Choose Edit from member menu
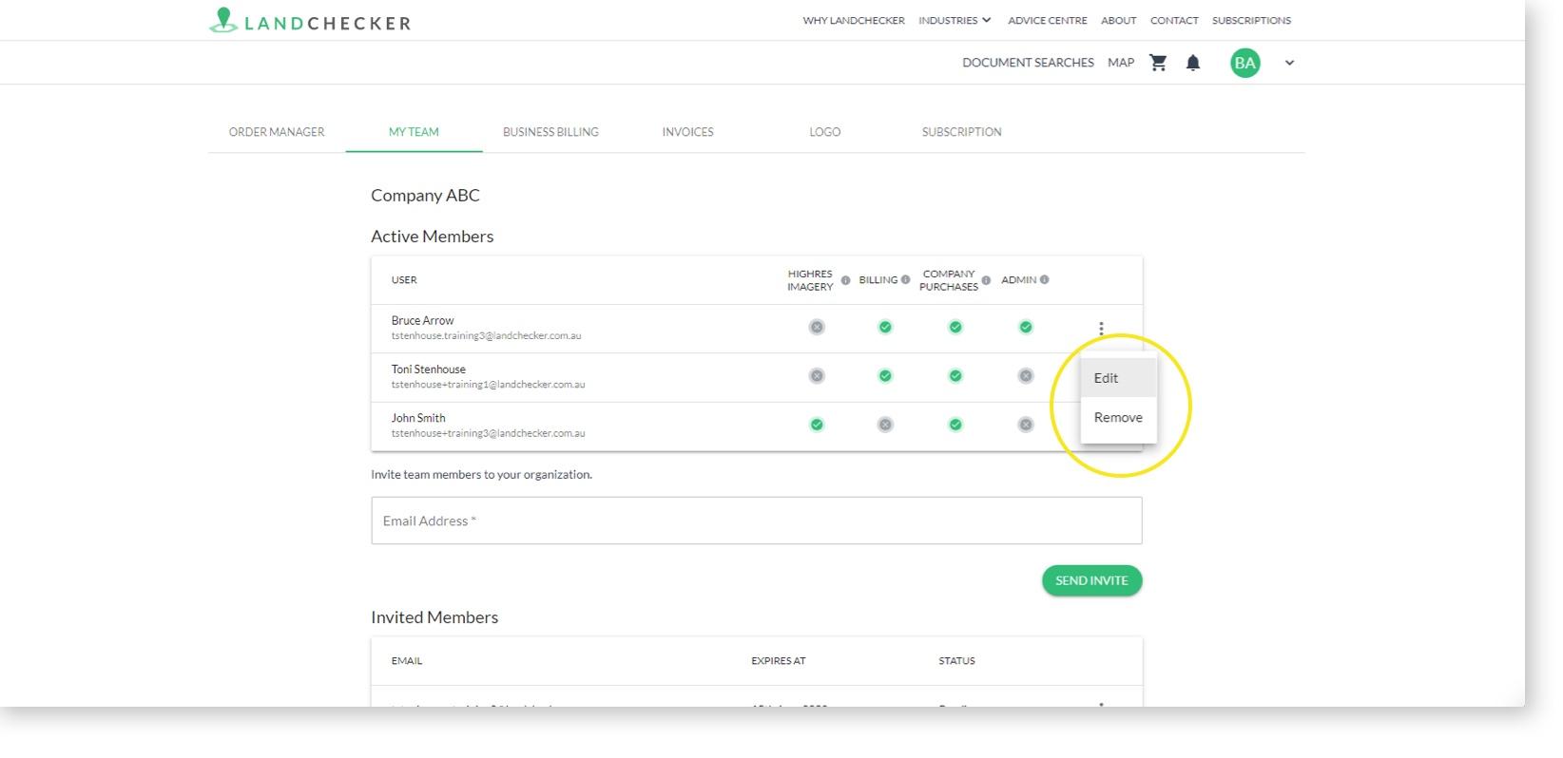This screenshot has height=758, width=1563. pos(1118,378)
